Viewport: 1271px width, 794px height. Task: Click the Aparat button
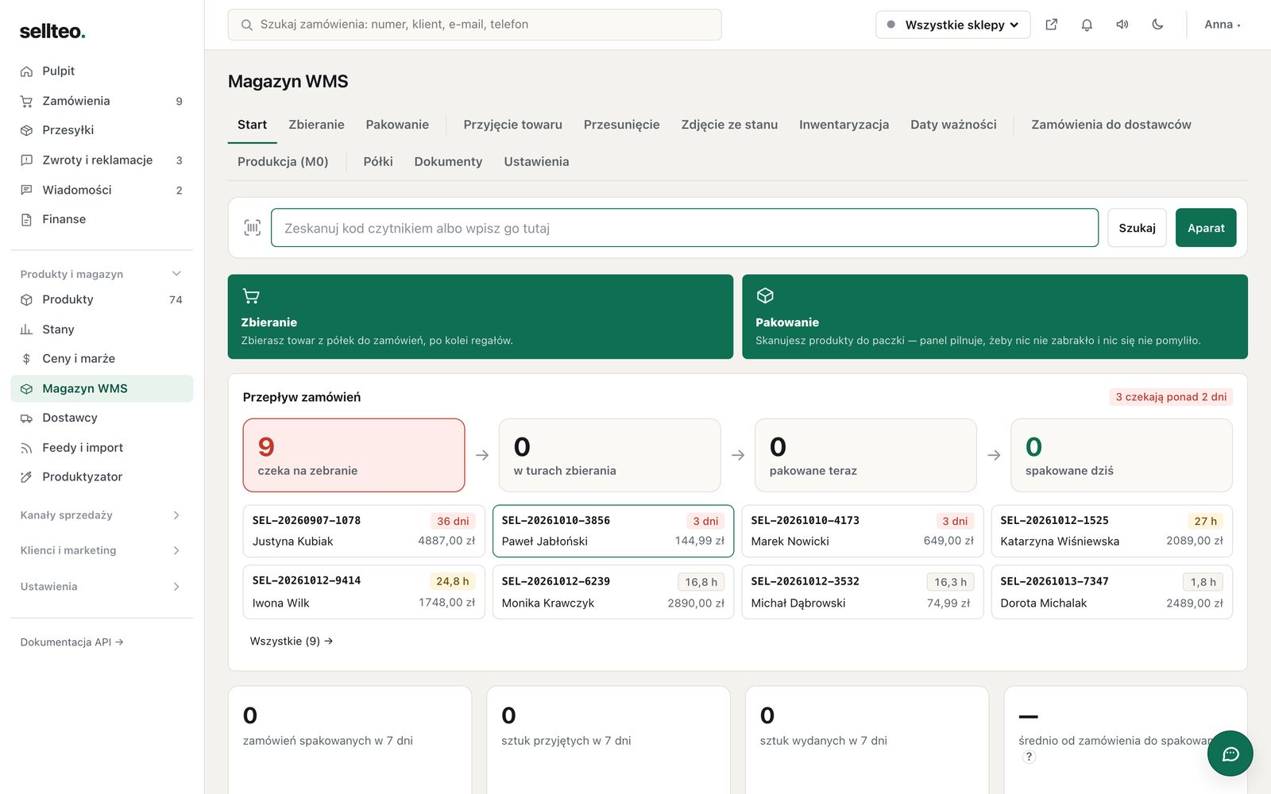tap(1206, 228)
